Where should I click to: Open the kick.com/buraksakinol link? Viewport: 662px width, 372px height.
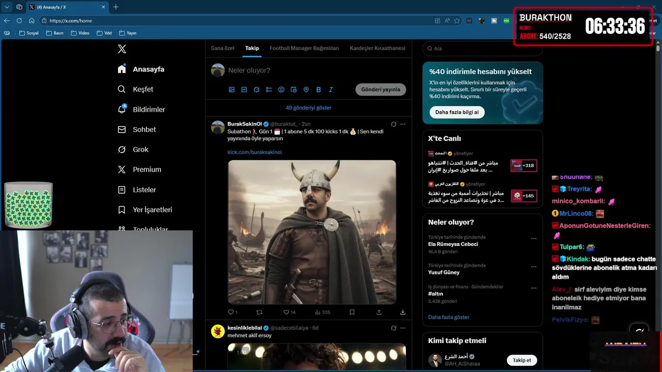[x=254, y=152]
